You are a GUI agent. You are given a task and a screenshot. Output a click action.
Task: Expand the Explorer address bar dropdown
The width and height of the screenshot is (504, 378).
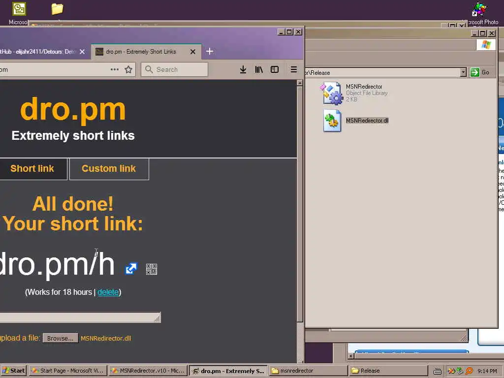click(x=463, y=72)
